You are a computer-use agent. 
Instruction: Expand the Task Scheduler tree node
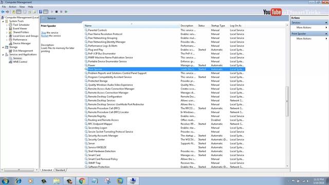click(x=7, y=25)
